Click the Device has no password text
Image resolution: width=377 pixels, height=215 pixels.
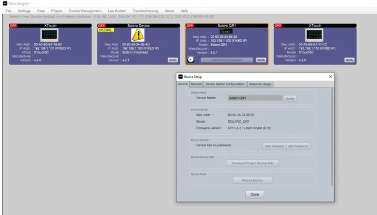(214, 145)
